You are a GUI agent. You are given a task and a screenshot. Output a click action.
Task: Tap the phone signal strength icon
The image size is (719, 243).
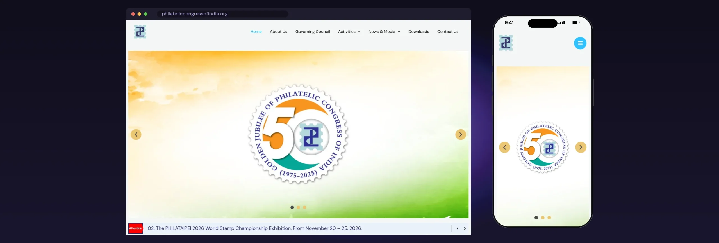[562, 23]
